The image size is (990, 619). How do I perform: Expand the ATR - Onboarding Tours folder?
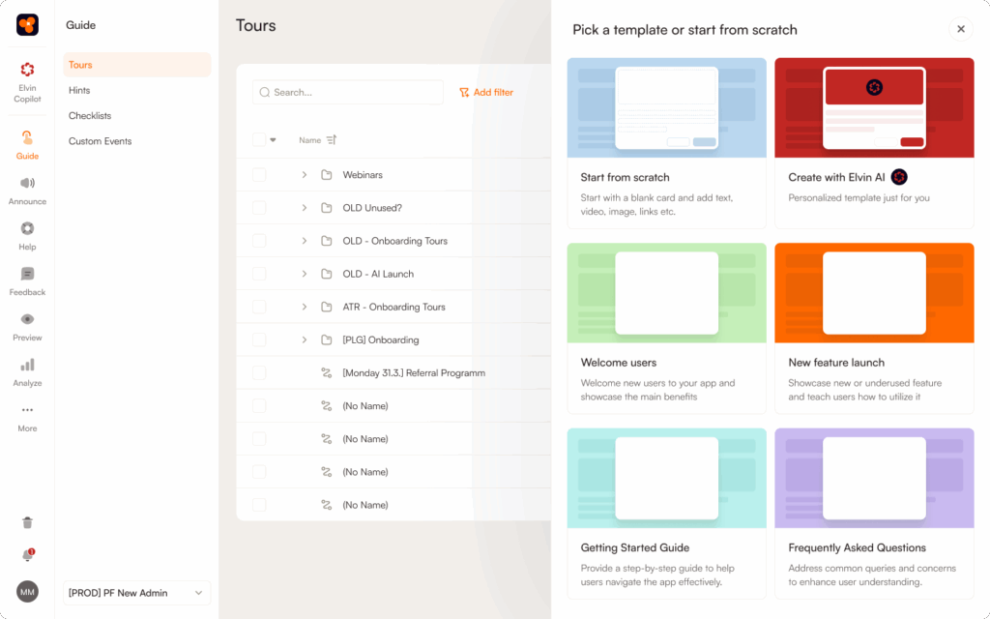tap(304, 307)
